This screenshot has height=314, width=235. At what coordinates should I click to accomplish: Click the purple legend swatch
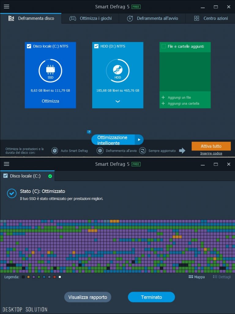(x=34, y=277)
